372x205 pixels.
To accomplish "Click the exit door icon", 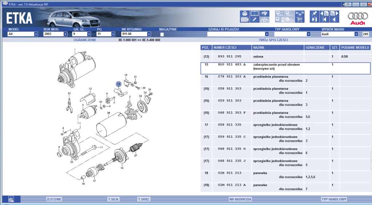I will point(315,20).
